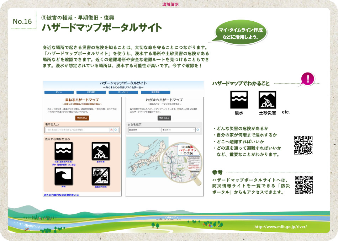Image resolution: width=338 pixels, height=241 pixels.
Task: Follow the 洪水(計画規模)はこちら link
Action: tap(64, 165)
